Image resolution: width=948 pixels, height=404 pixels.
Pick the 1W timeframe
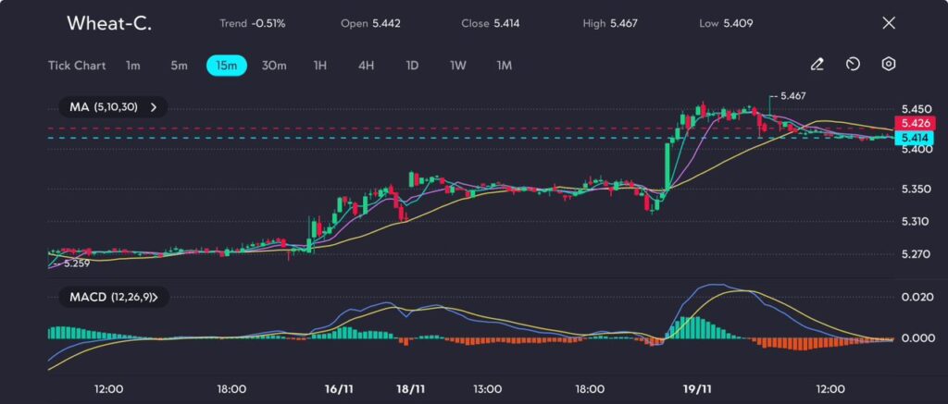click(458, 66)
